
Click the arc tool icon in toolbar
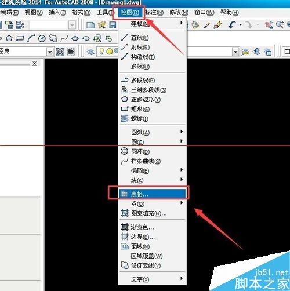tap(31, 38)
